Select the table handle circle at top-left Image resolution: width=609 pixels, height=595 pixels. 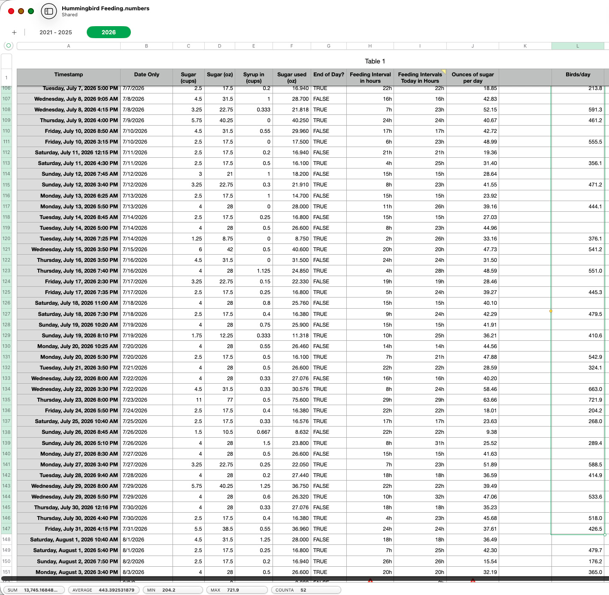pos(8,45)
